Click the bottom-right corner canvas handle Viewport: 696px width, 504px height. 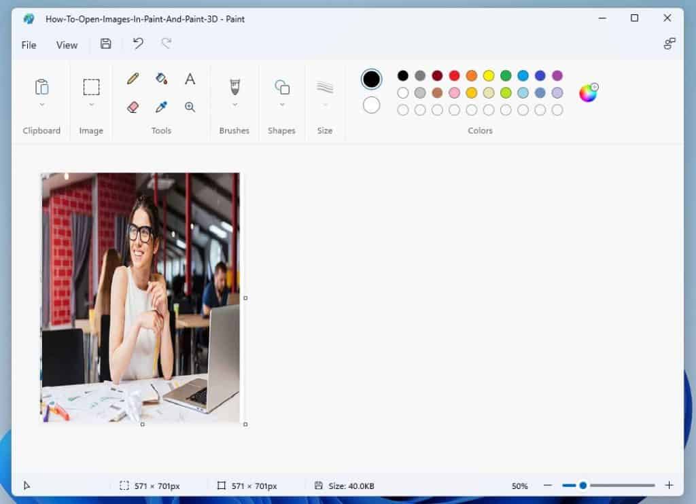point(245,424)
